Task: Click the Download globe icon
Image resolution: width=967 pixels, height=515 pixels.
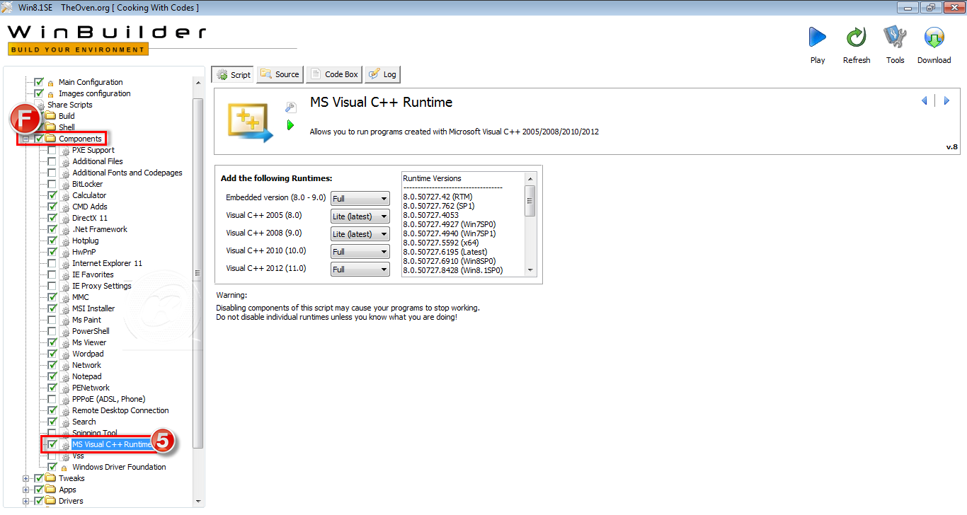Action: (934, 37)
